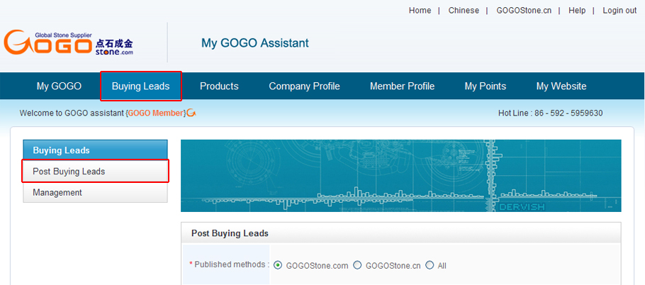Open Management in the sidebar

pos(57,193)
